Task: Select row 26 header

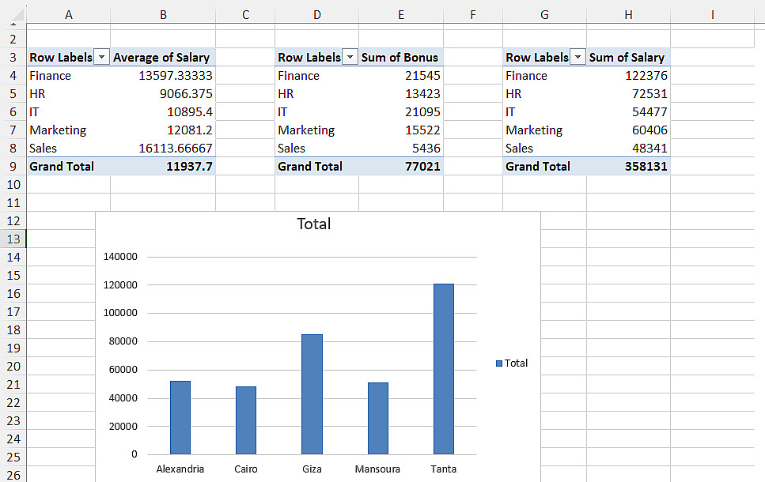Action: point(13,475)
